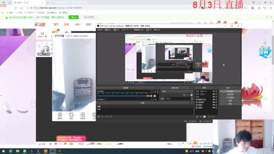274x154 pixels.
Task: Hide the 窗口捕获 source with eye icon
Action: click(213, 107)
